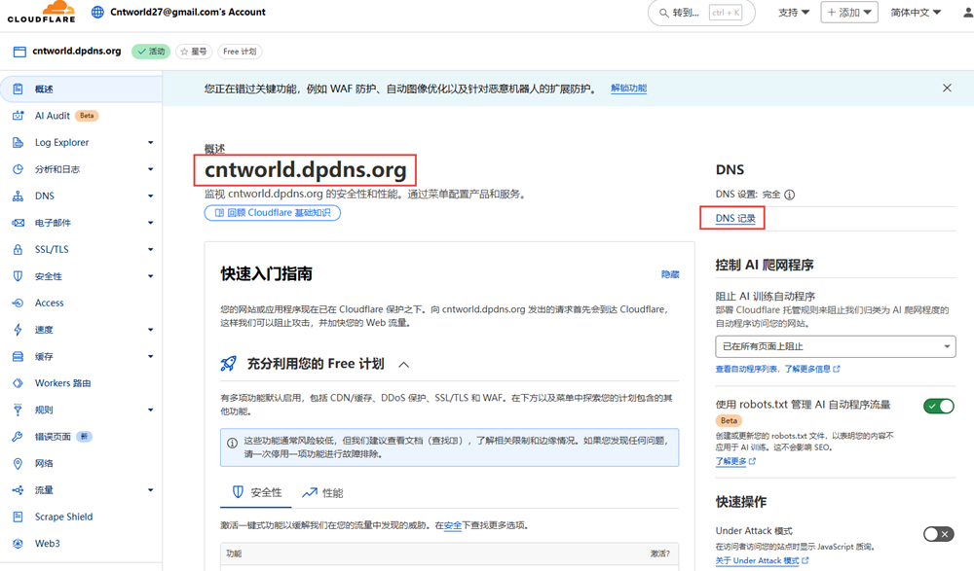Viewport: 974px width, 571px height.
Task: Expand 安全性 sidebar submenu arrow
Action: pyautogui.click(x=150, y=276)
